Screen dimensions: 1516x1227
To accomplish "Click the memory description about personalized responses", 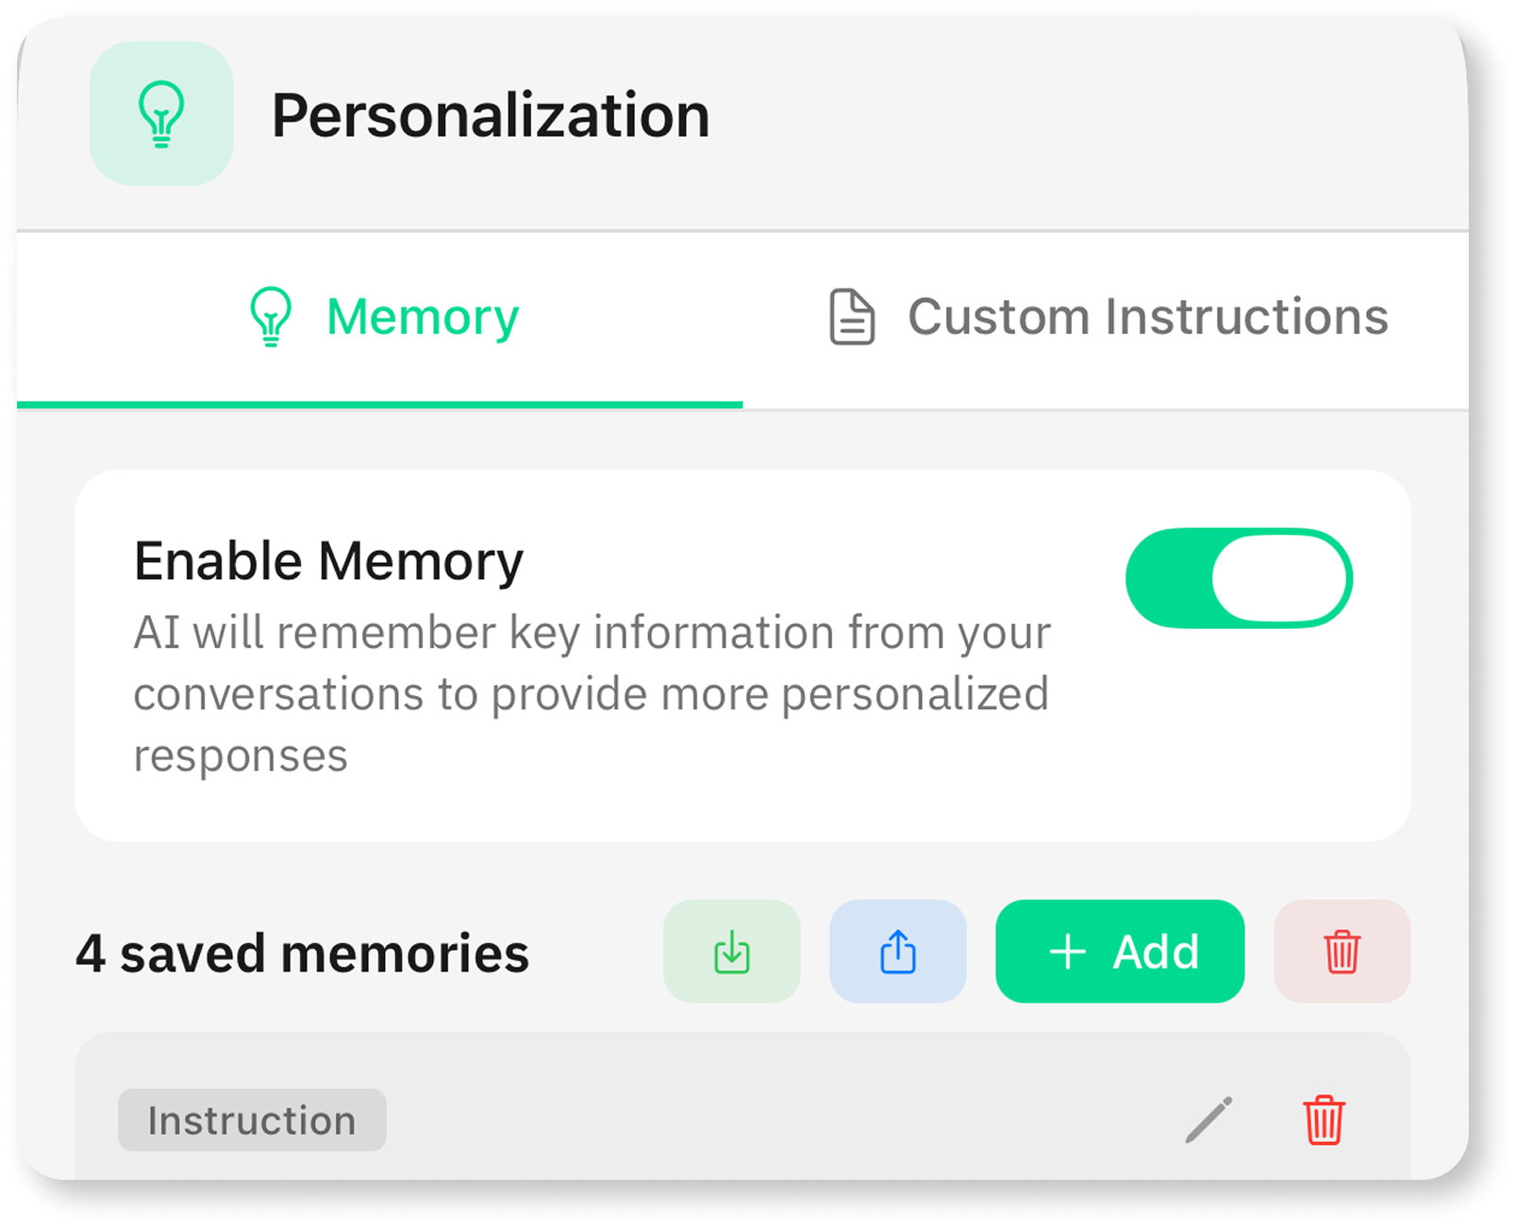I will (591, 694).
